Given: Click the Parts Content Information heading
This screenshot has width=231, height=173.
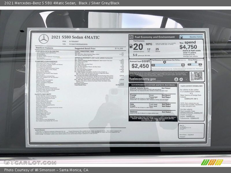Looking at the screenshot, I should (192, 85).
